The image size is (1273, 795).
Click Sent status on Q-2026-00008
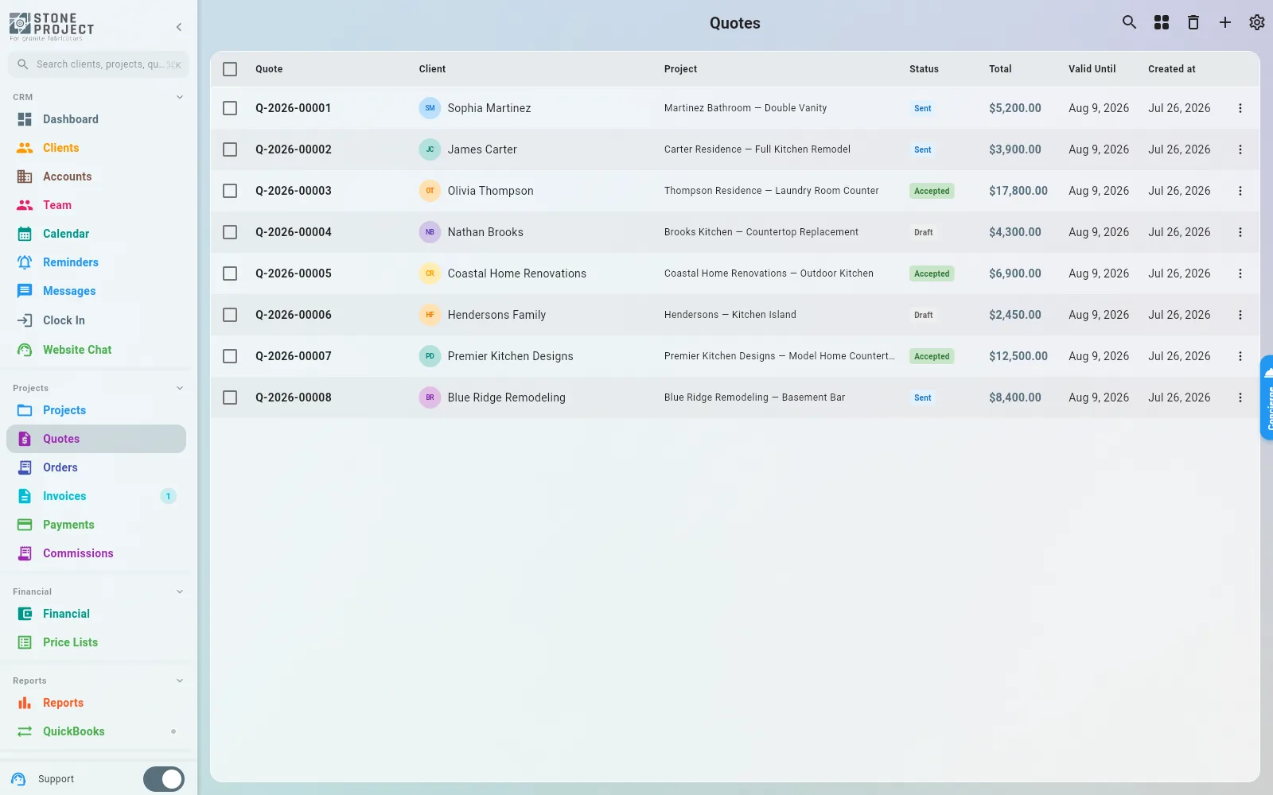click(922, 397)
